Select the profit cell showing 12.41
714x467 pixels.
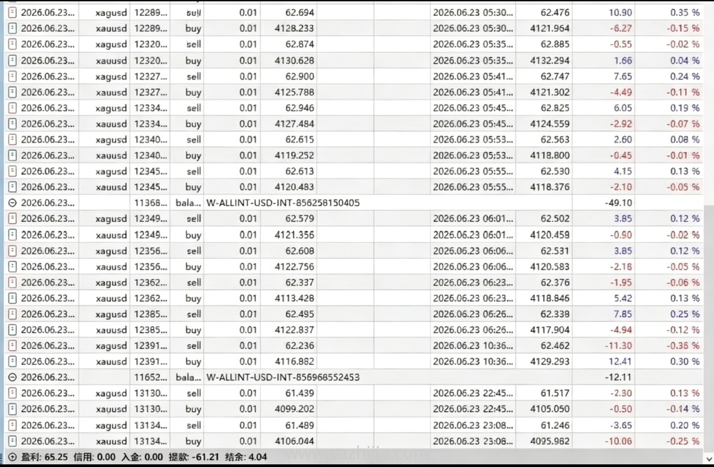pos(619,361)
